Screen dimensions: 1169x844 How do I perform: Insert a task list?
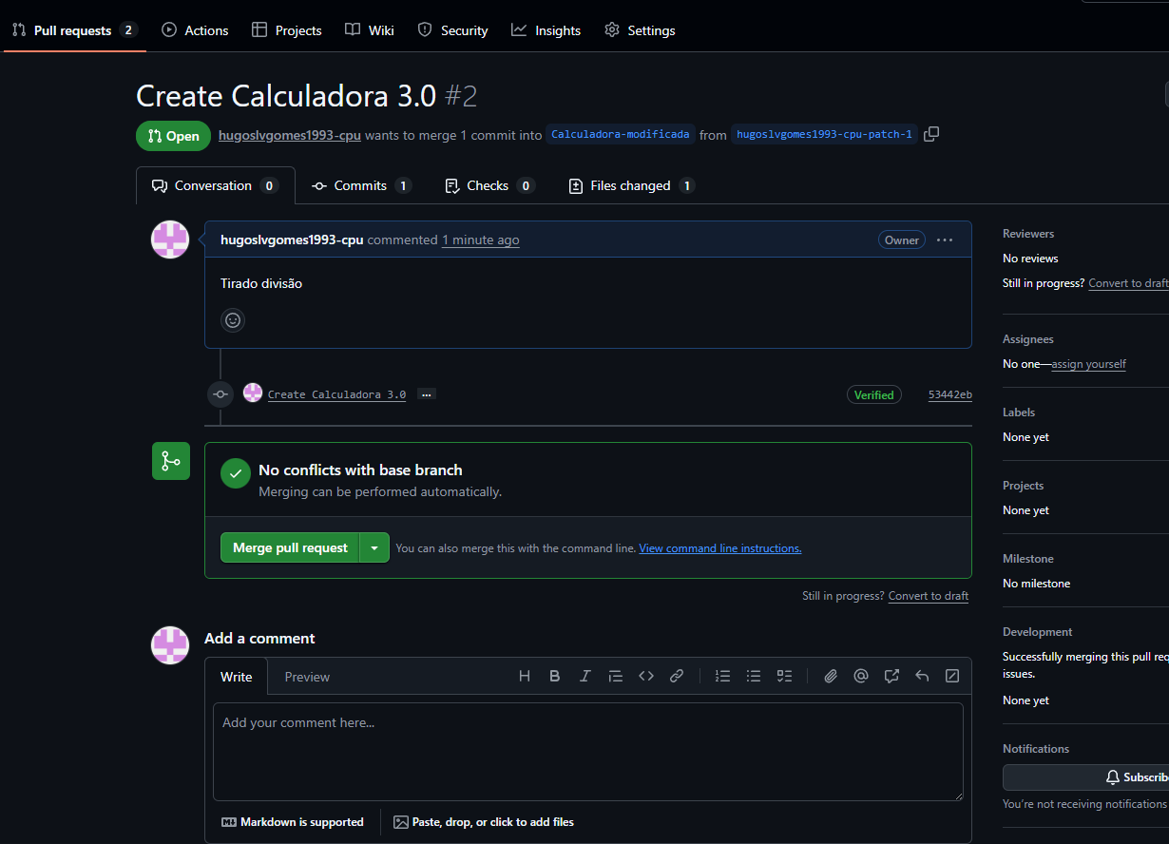[x=784, y=676]
